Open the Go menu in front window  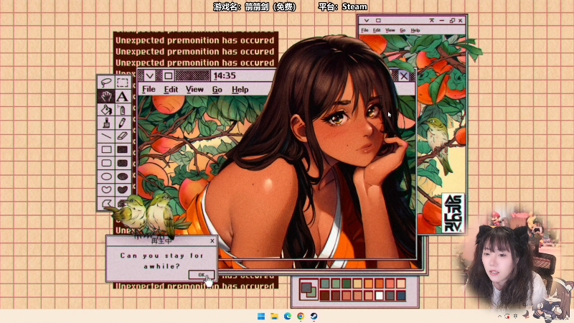pos(217,89)
